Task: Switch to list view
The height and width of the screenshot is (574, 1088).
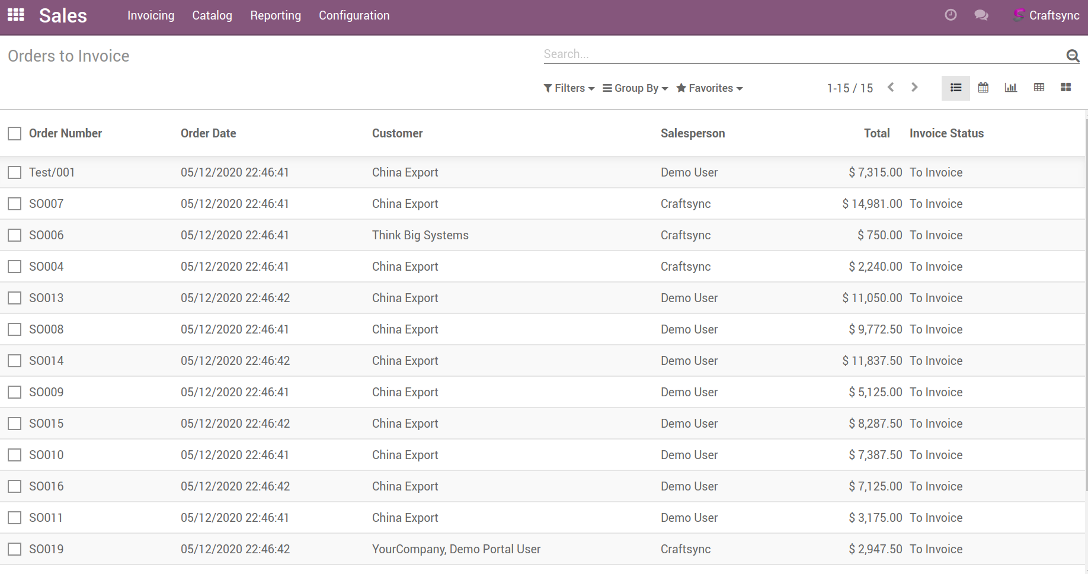Action: [x=955, y=88]
